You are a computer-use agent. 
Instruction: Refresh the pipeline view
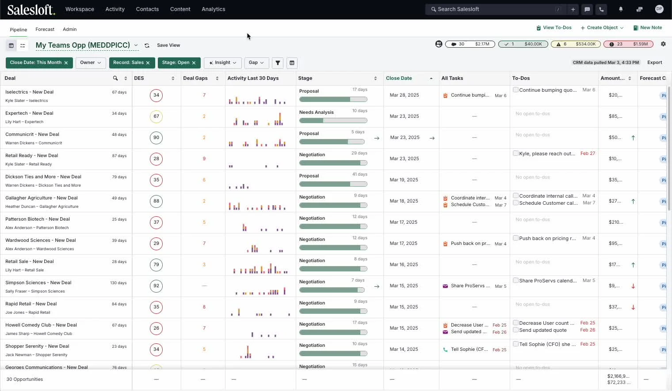147,45
